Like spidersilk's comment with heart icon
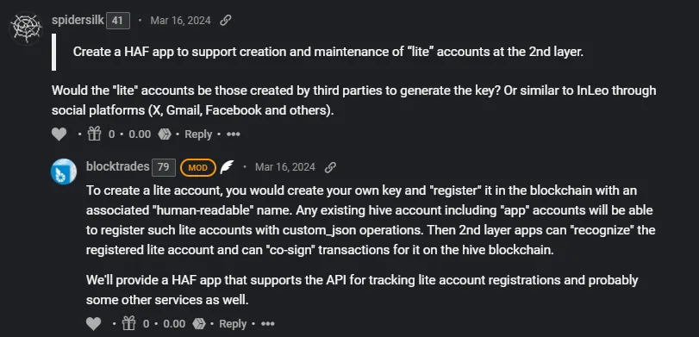 [x=59, y=134]
